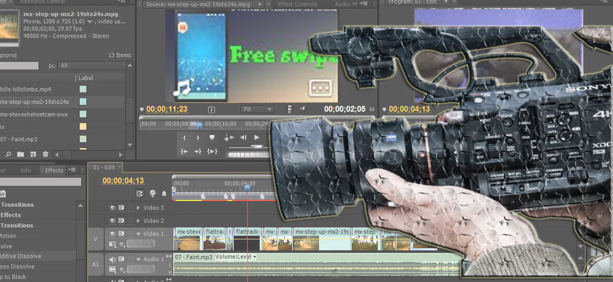
Task: Click Set Out Point in Source monitor
Action: (x=198, y=137)
